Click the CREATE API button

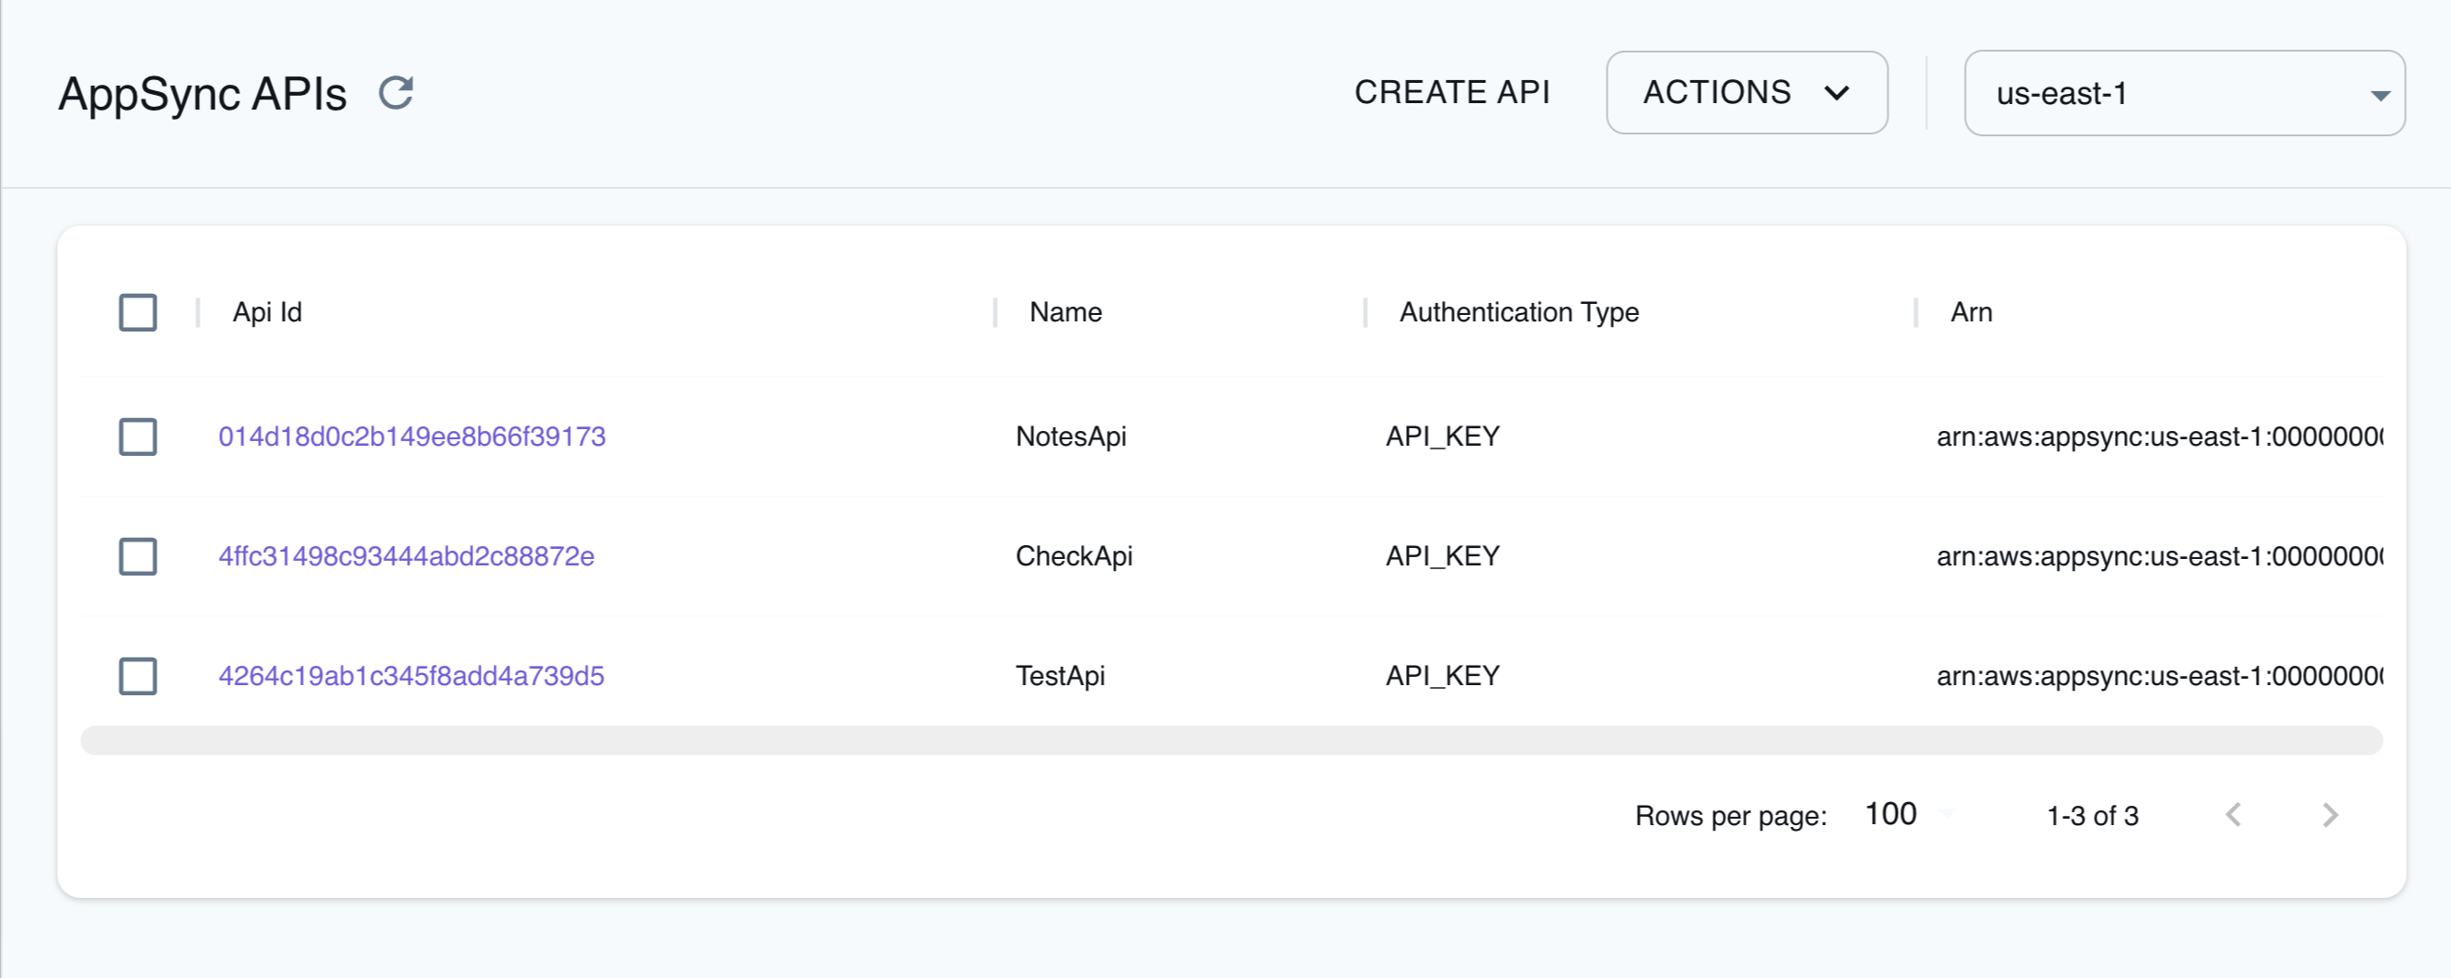[1453, 92]
